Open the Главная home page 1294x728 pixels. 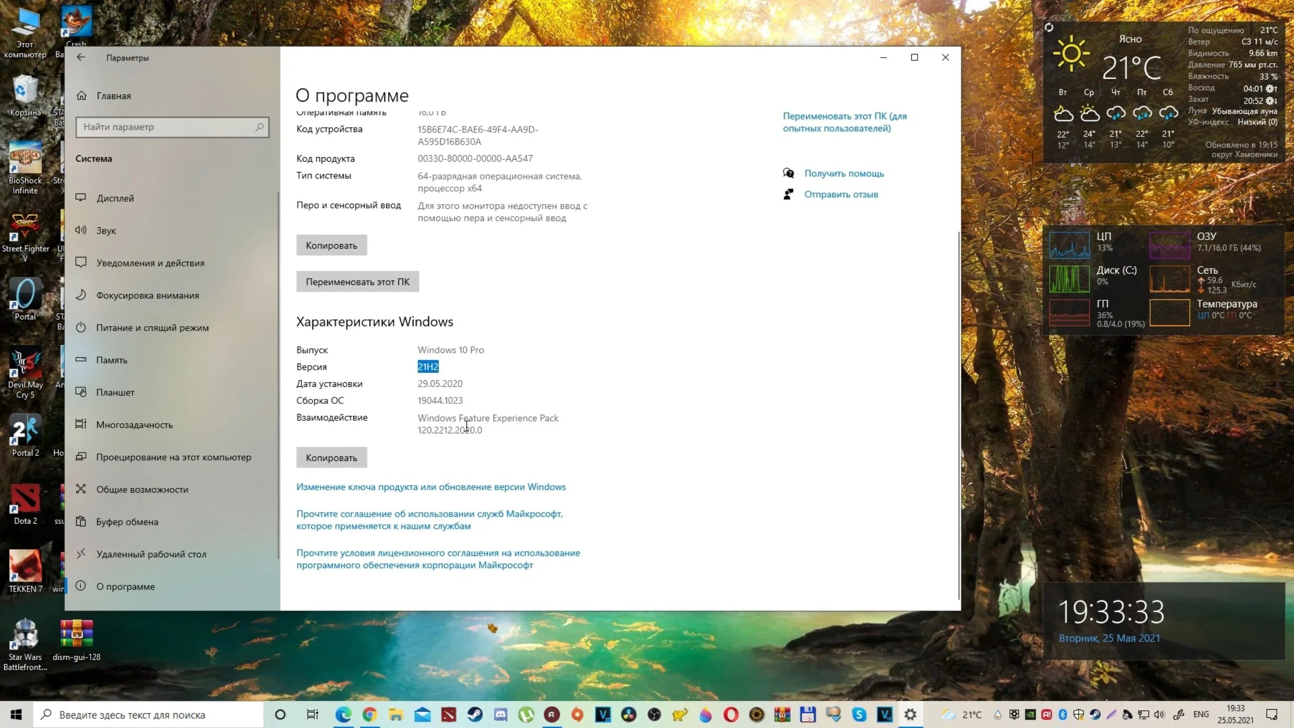(x=113, y=96)
